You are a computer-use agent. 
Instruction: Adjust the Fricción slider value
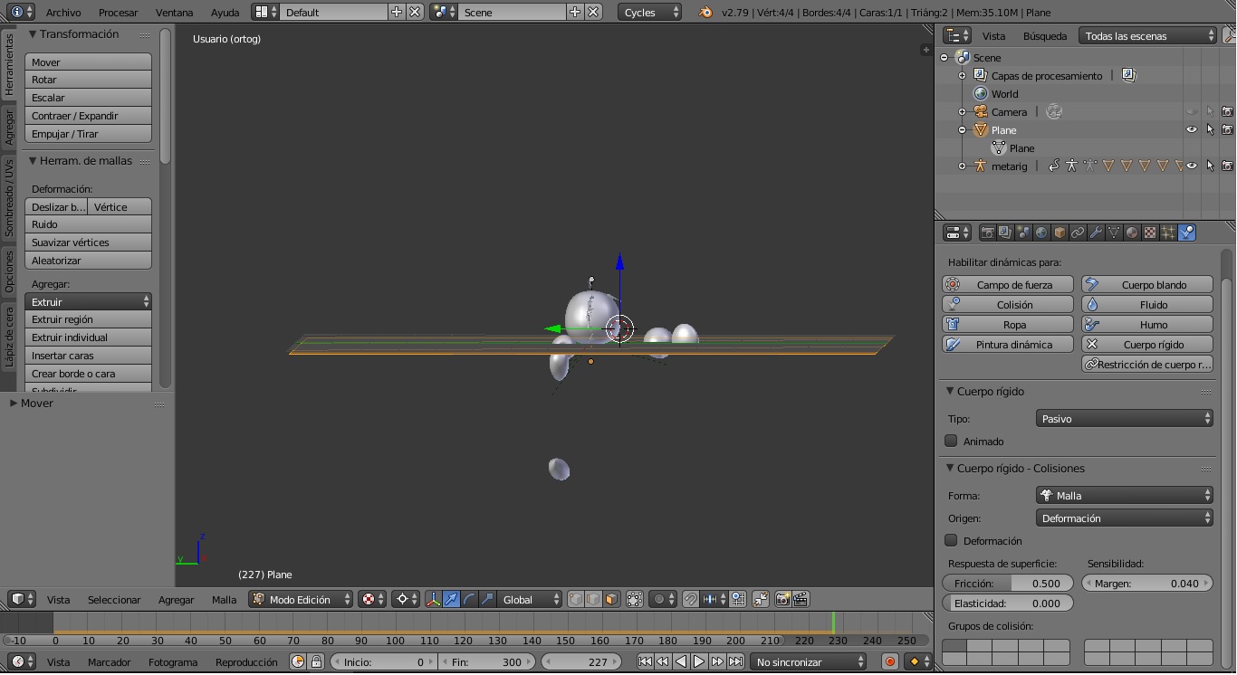(x=1008, y=584)
